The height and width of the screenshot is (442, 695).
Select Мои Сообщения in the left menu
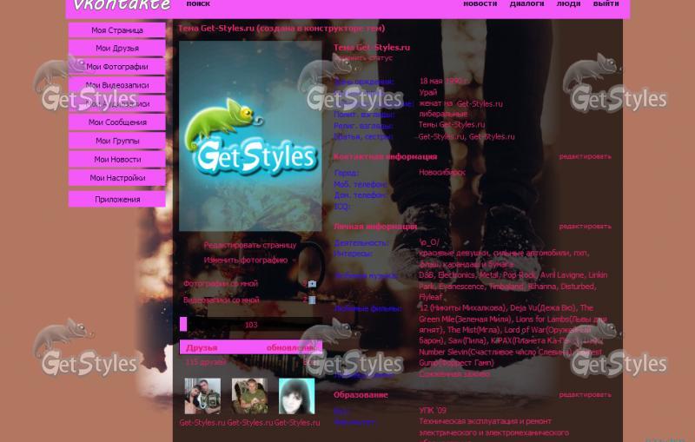(116, 122)
